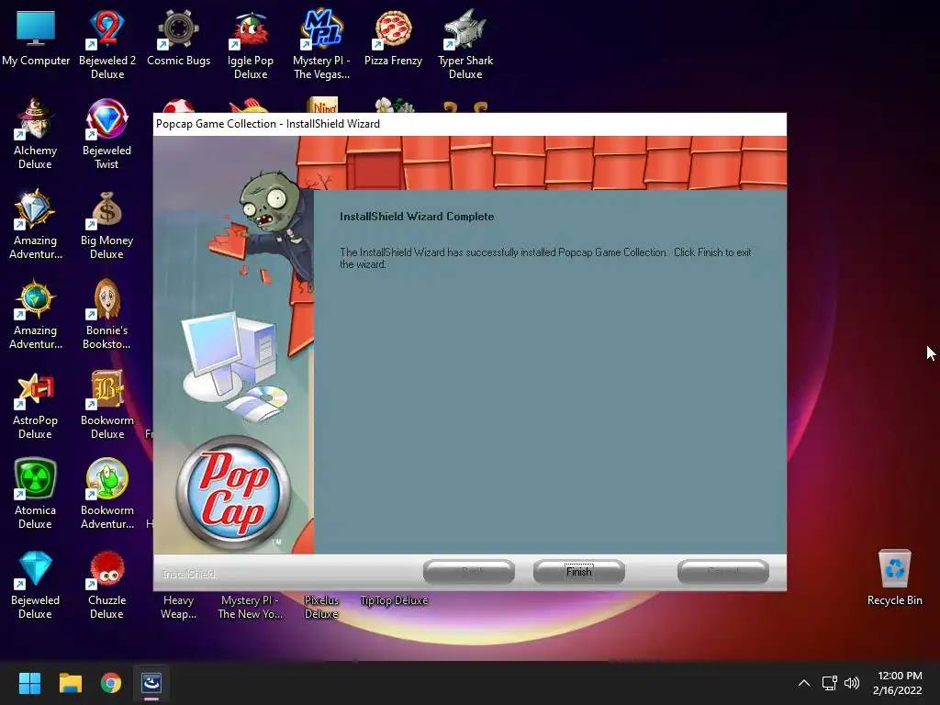
Task: Select Amazing Adventures icon with diamond
Action: coord(36,225)
